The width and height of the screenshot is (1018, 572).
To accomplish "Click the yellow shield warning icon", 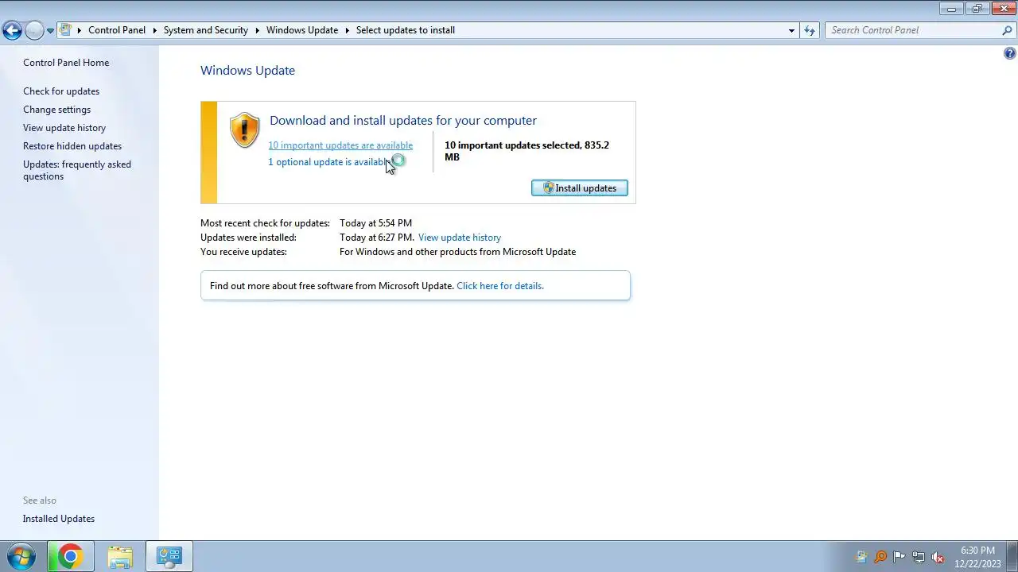I will [x=244, y=130].
